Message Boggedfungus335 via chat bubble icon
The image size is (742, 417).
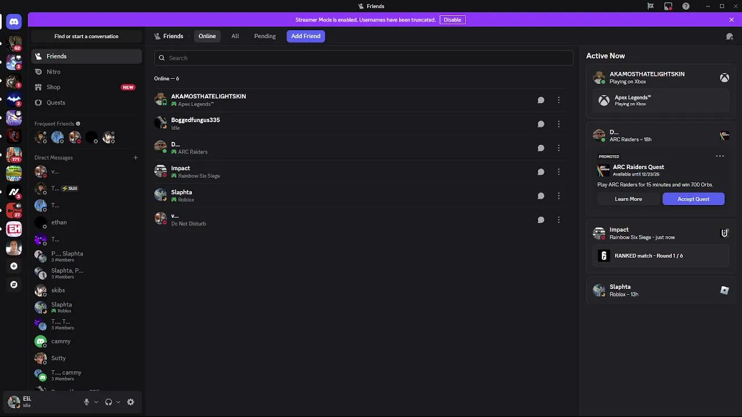(541, 124)
